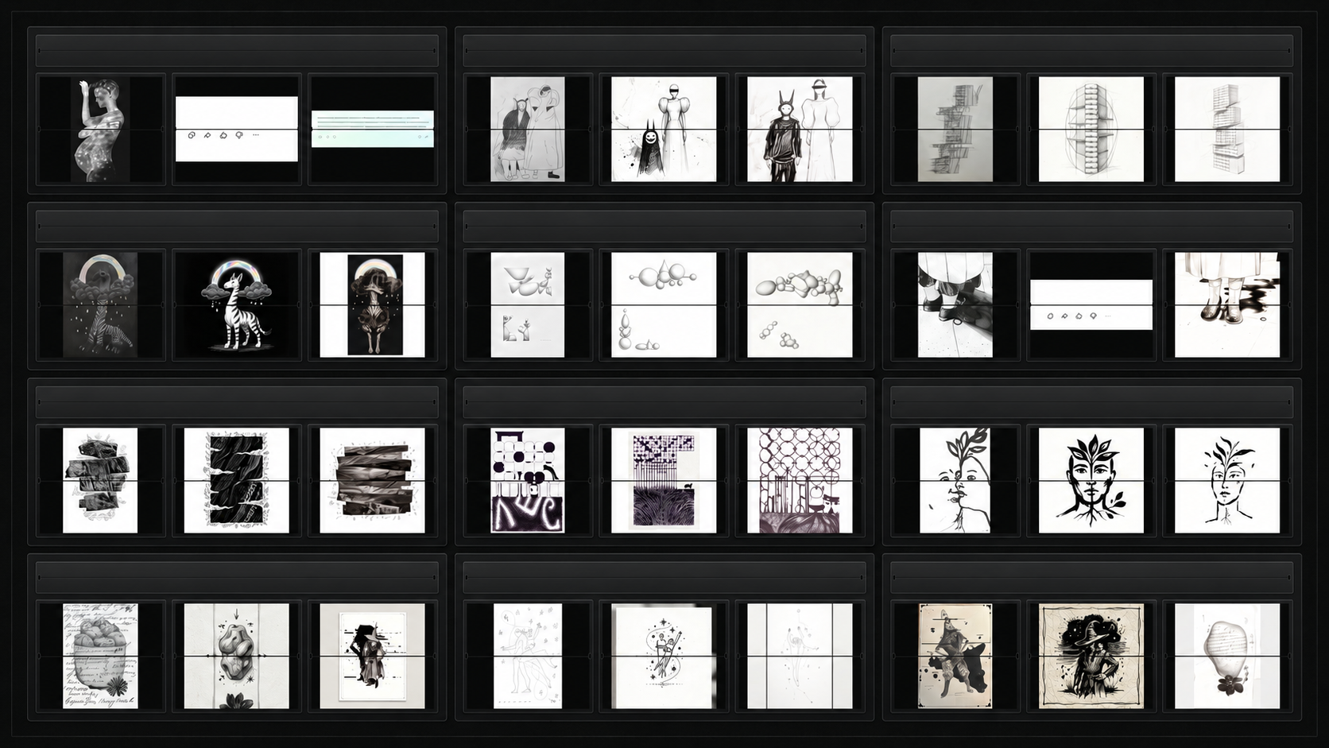Viewport: 1329px width, 748px height.
Task: Open the front-facing face with leaf crown thumbnail
Action: pyautogui.click(x=1091, y=481)
